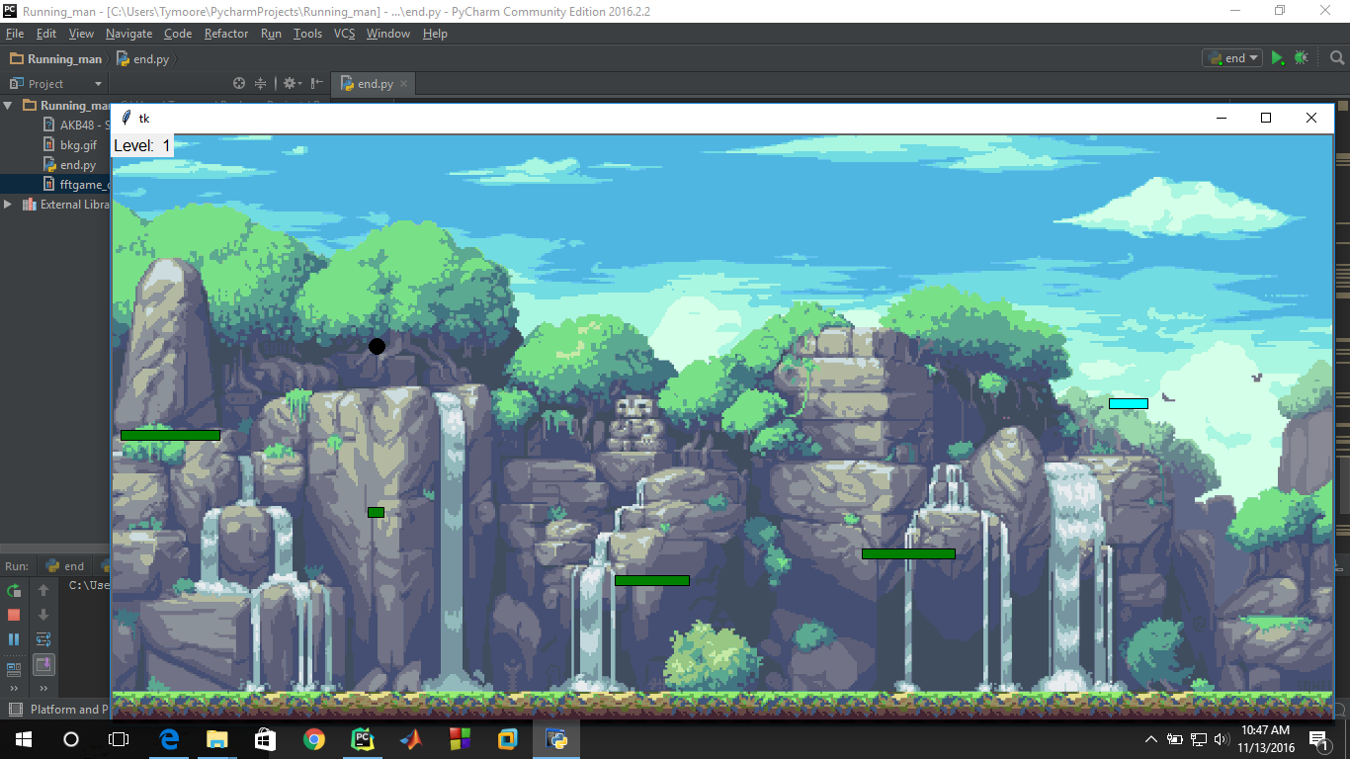Open Action Center notifications icon
Viewport: 1350px width, 759px height.
[x=1319, y=739]
